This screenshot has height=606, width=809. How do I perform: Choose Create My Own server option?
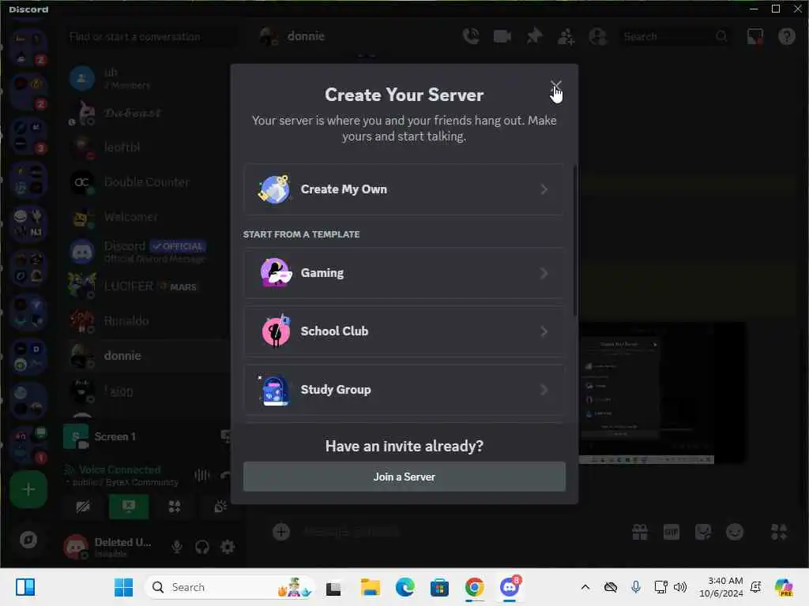tap(404, 189)
